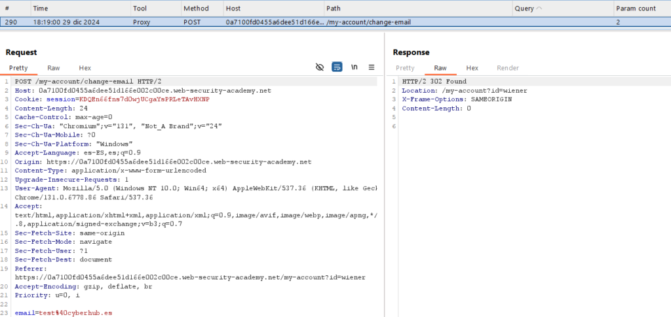Viewport: 671px width, 317px height.
Task: Sort by the Time column header
Action: point(81,8)
